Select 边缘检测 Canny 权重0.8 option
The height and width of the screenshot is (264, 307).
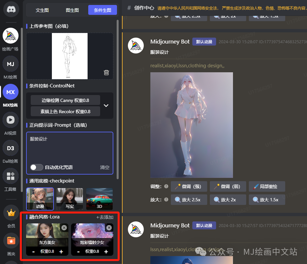(65, 100)
